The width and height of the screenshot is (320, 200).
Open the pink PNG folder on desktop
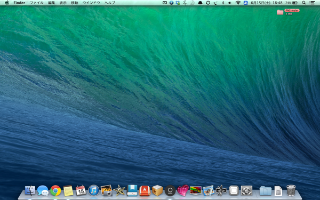pyautogui.click(x=280, y=12)
